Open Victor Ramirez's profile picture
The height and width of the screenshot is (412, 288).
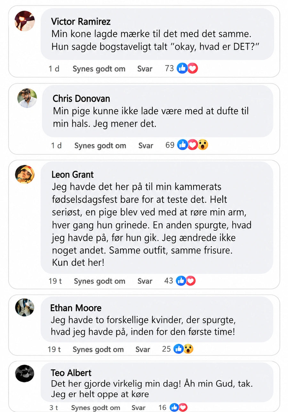25,21
